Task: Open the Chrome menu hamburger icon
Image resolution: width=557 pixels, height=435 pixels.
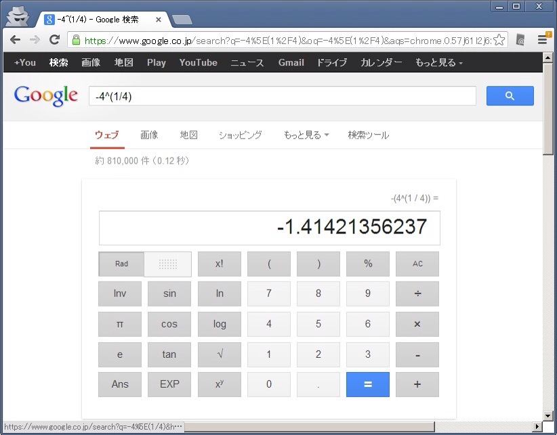Action: click(543, 40)
